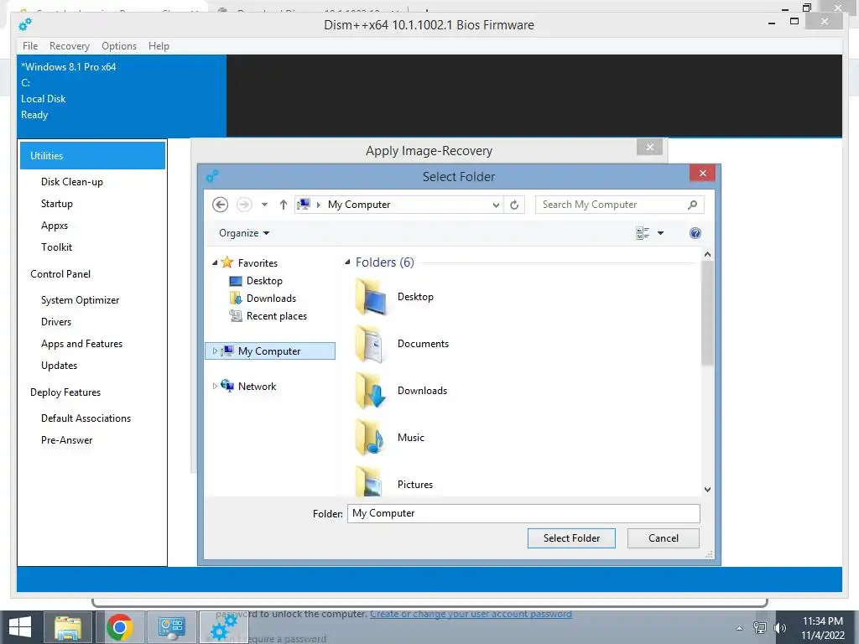Open the help question mark icon
Image resolution: width=859 pixels, height=644 pixels.
coord(695,233)
